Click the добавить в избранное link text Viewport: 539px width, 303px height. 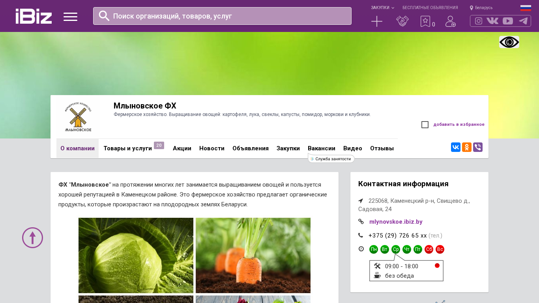pyautogui.click(x=459, y=125)
